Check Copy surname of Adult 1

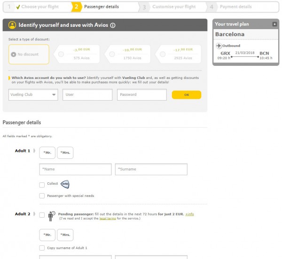pos(42,248)
